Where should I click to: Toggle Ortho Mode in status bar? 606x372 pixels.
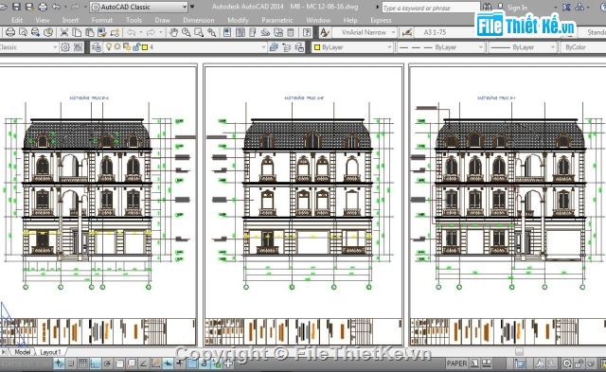click(95, 363)
